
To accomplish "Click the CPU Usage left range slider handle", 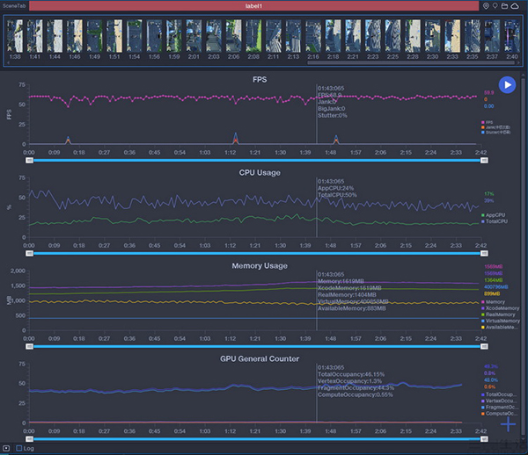I will click(29, 253).
